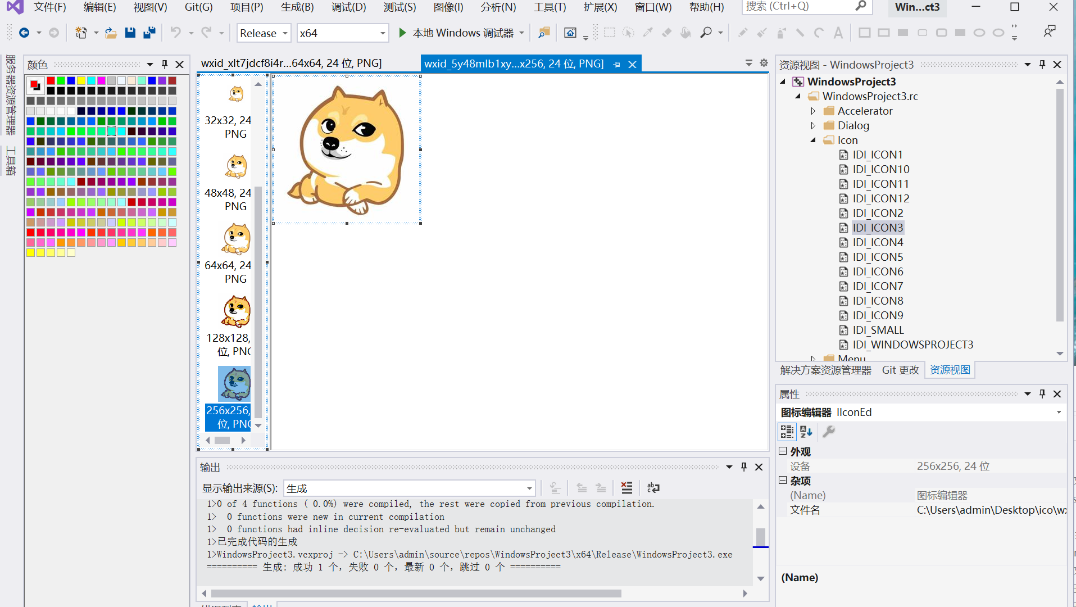Open the Release configuration dropdown
This screenshot has height=607, width=1076.
coord(264,33)
